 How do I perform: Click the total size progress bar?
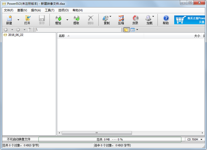110,139
